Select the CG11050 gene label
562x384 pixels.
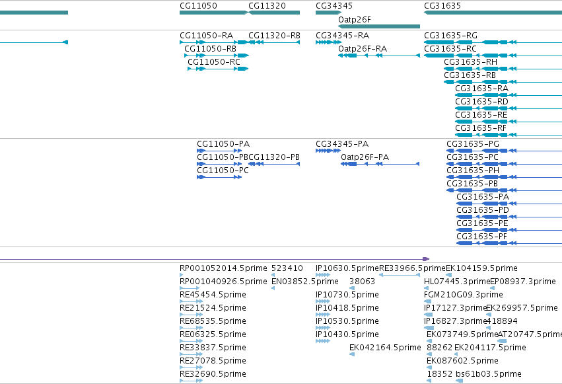coord(198,6)
